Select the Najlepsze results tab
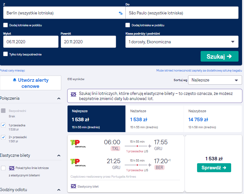The width and height of the screenshot is (244, 194). click(x=96, y=119)
